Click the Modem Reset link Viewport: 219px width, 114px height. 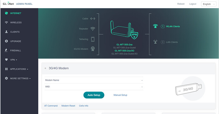click(x=68, y=106)
